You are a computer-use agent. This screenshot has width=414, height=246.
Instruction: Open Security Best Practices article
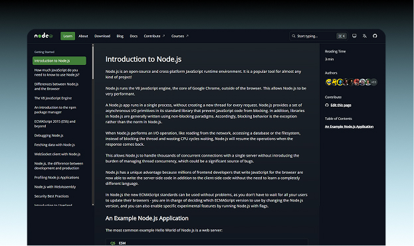pos(51,196)
